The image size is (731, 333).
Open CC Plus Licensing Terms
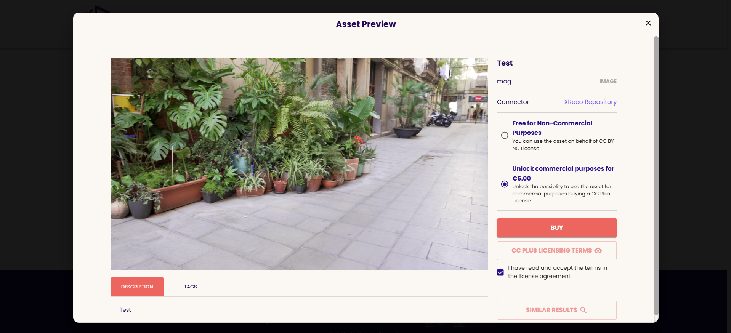coord(556,251)
